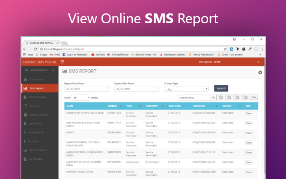Viewport: 286px width, 179px height.
Task: Sort table by TYPE column
Action: (134, 106)
